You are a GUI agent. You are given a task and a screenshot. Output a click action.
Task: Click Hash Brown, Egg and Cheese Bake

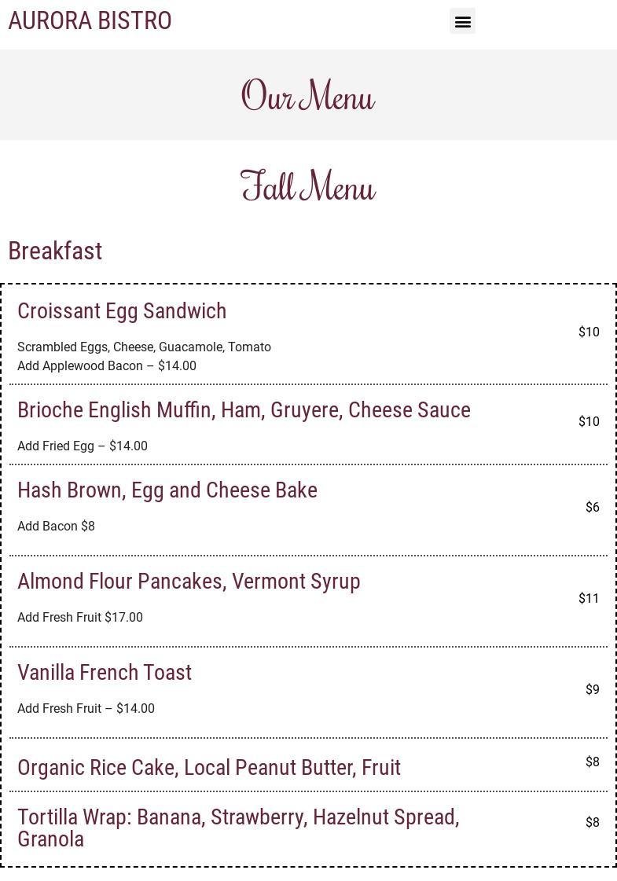167,490
